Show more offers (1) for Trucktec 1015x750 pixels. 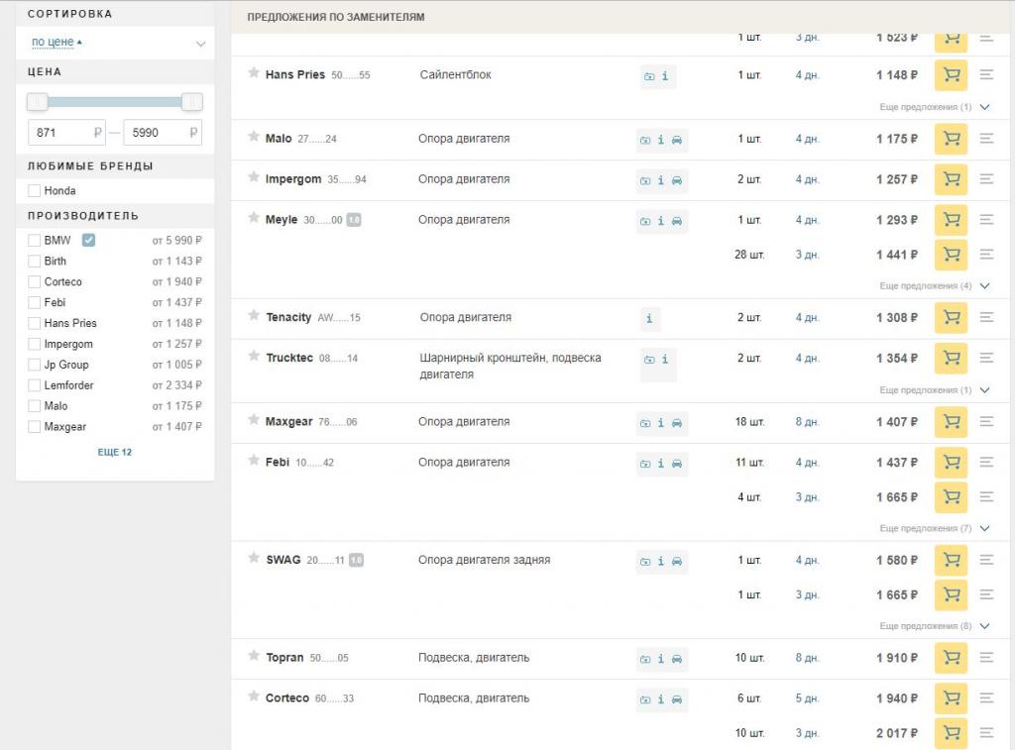934,390
